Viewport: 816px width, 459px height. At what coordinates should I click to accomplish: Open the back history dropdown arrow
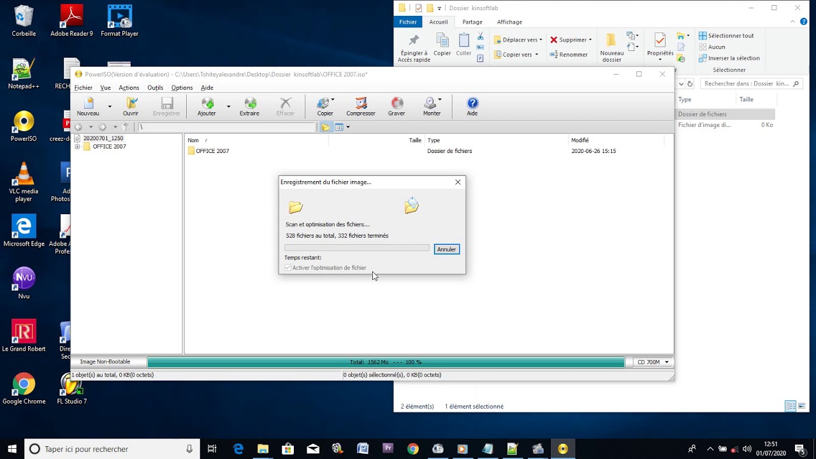[91, 127]
